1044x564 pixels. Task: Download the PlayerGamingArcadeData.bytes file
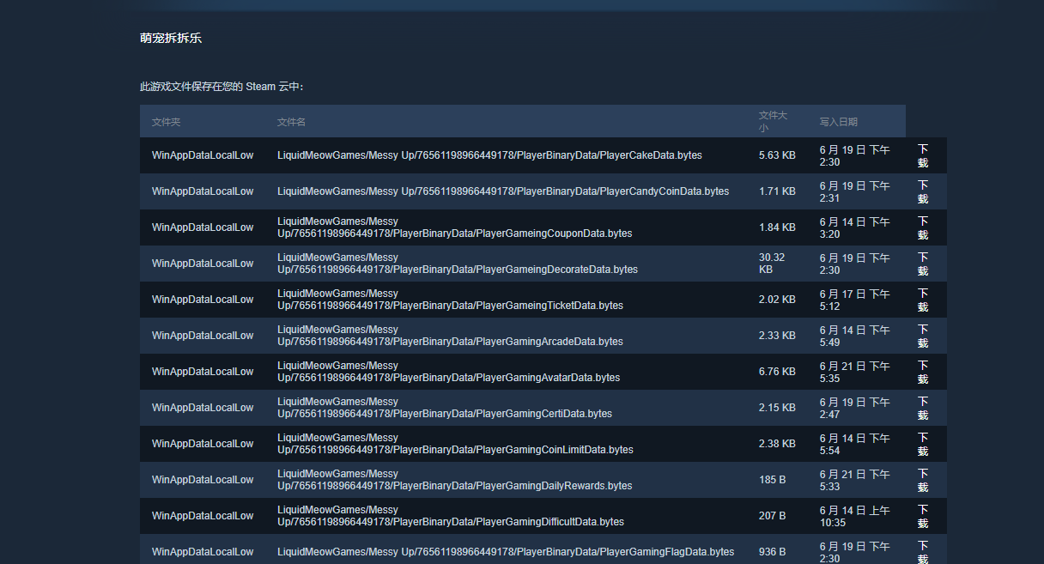tap(923, 336)
